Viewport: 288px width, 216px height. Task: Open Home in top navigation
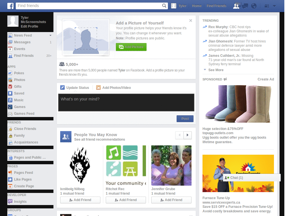pos(197,6)
